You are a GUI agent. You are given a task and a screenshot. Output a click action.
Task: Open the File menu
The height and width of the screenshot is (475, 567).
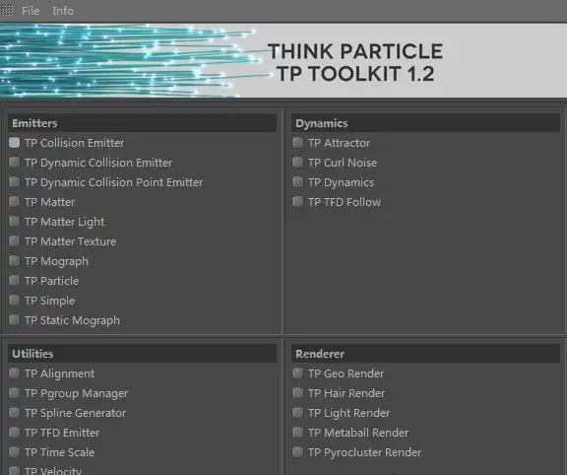[x=30, y=11]
